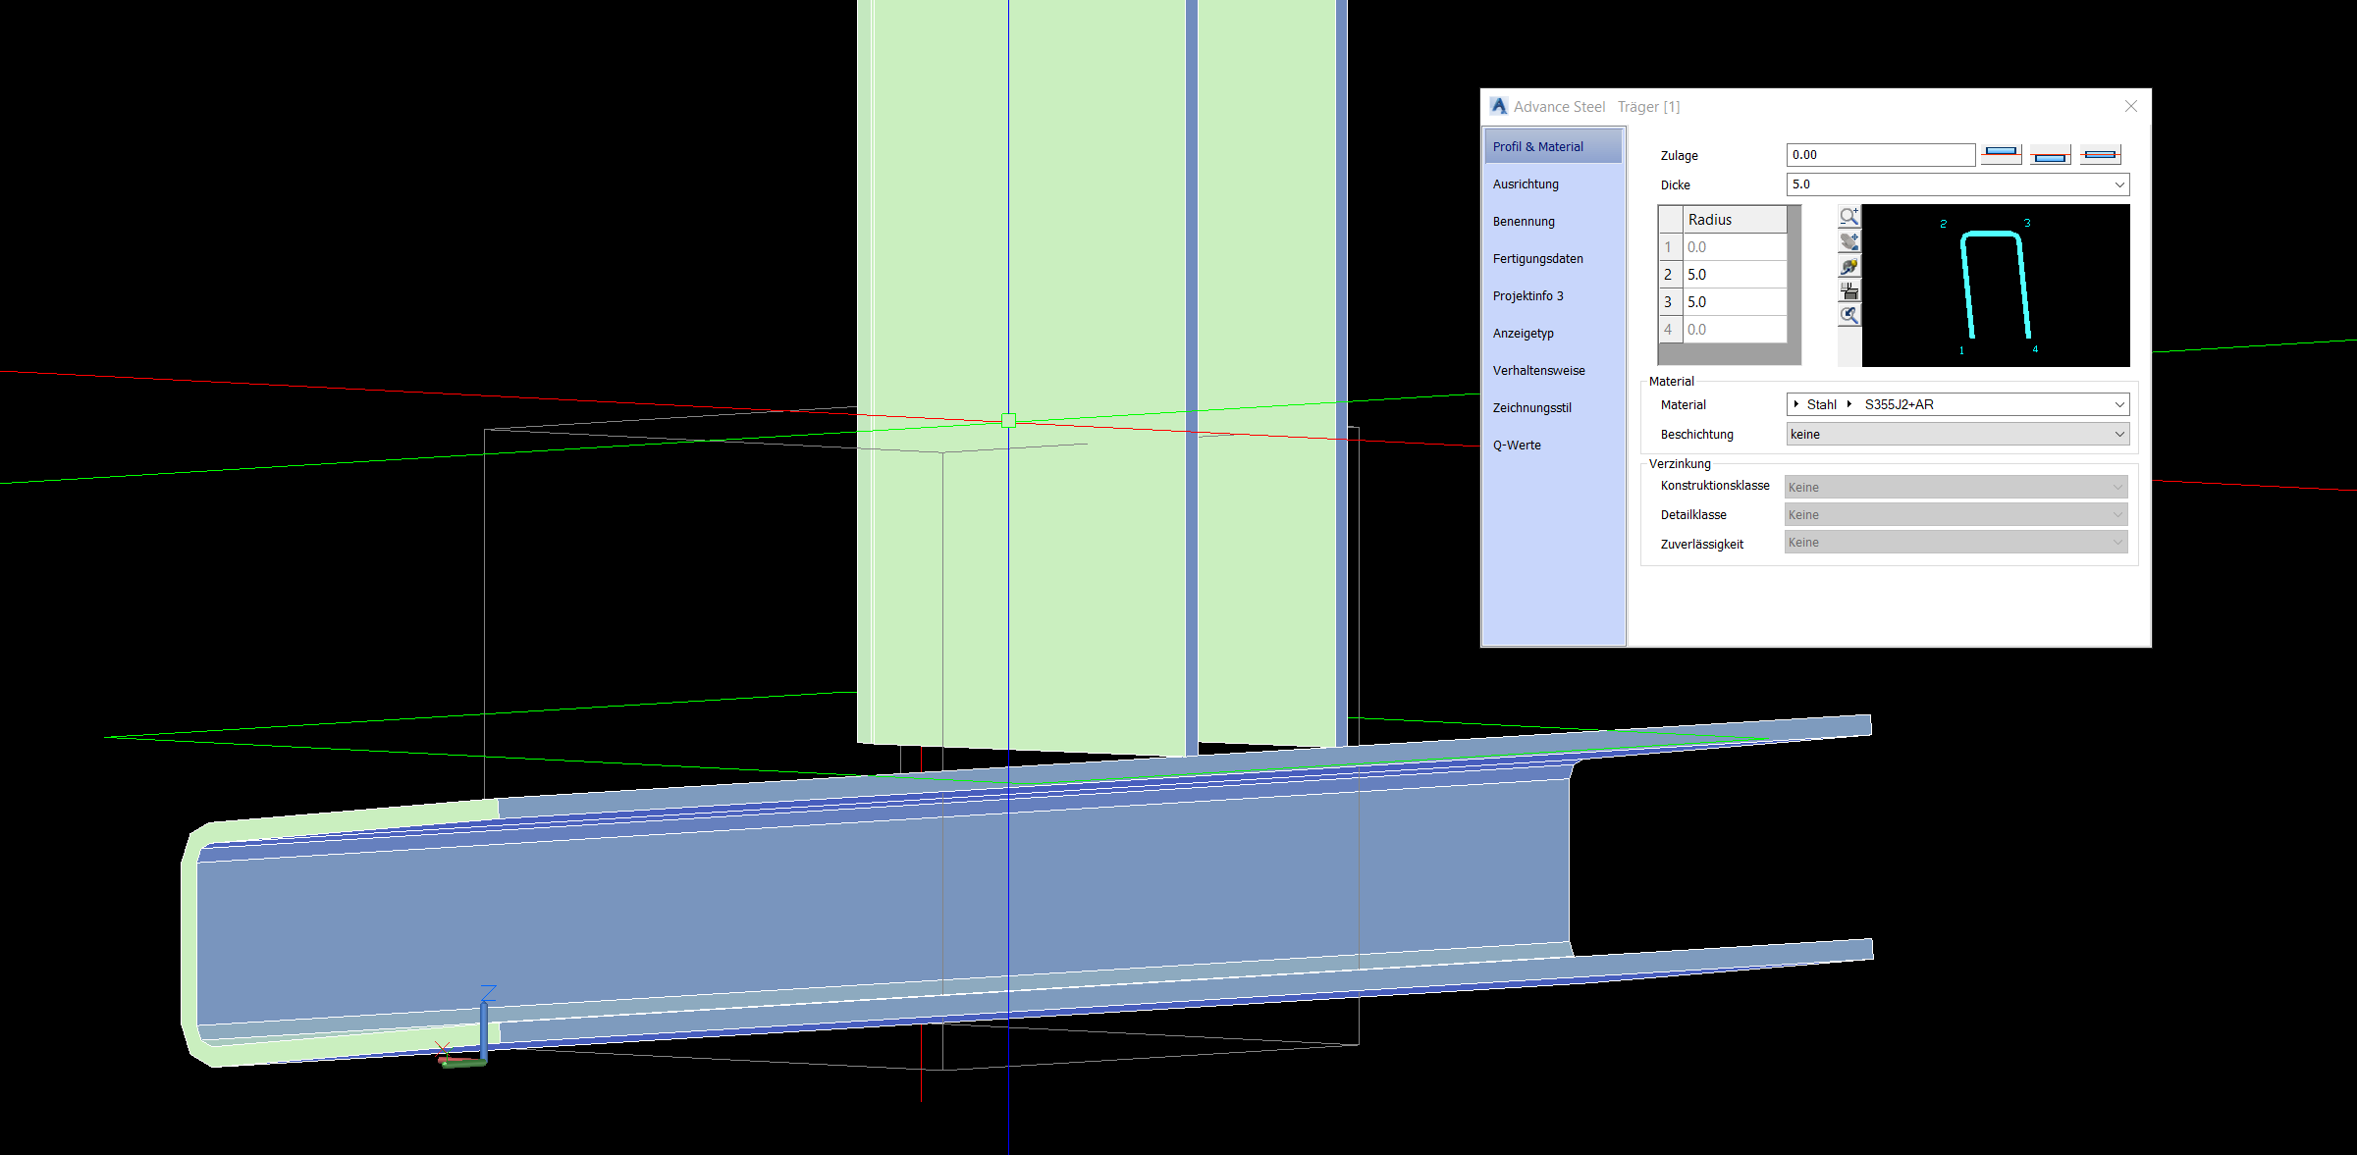Select the Zoom tool in the profile preview toolbar
Screen dimensions: 2357x1155
tap(1849, 216)
